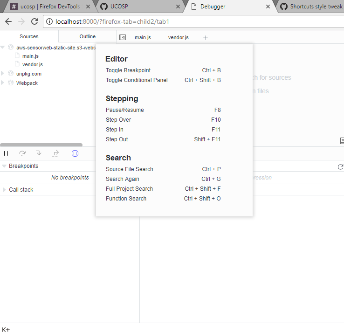This screenshot has height=332, width=344.
Task: Click the globe icon beside unpkg.com
Action: click(x=11, y=73)
